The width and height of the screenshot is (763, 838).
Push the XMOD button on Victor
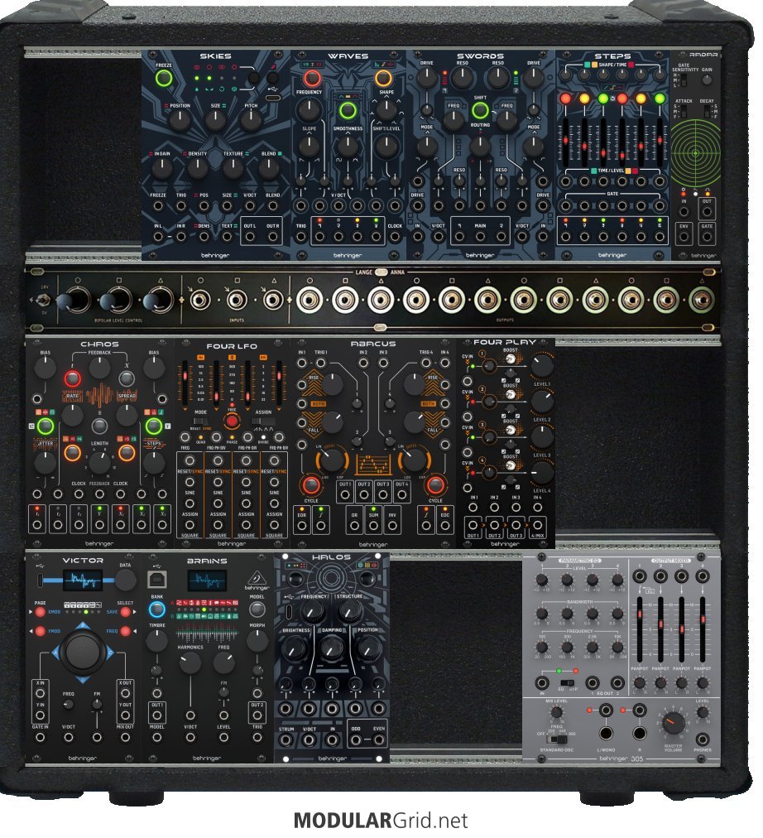40,612
